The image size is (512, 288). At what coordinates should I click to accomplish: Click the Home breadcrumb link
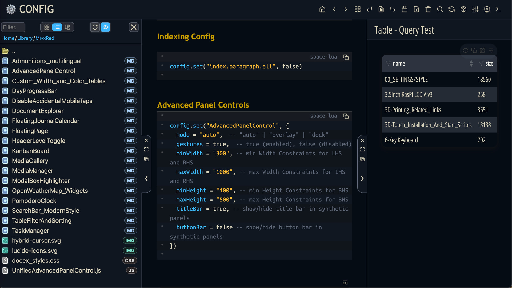coord(8,38)
